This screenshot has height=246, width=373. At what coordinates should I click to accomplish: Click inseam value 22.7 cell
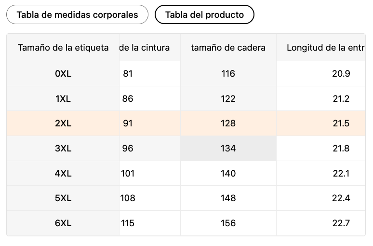(x=321, y=223)
